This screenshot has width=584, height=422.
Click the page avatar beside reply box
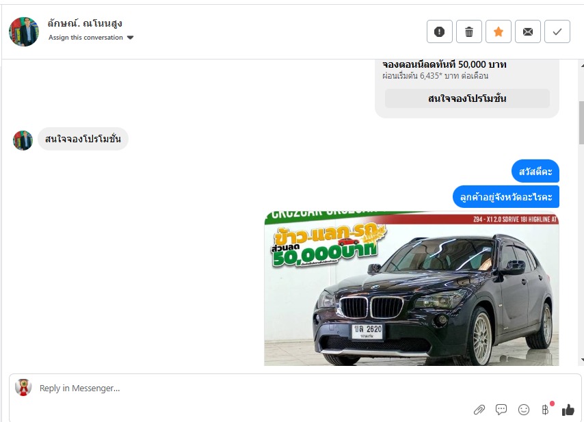click(x=23, y=387)
